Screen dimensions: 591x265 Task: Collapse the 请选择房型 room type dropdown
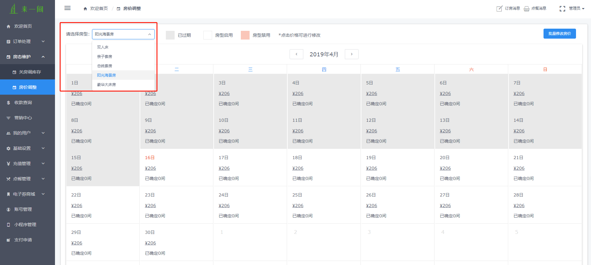(123, 34)
